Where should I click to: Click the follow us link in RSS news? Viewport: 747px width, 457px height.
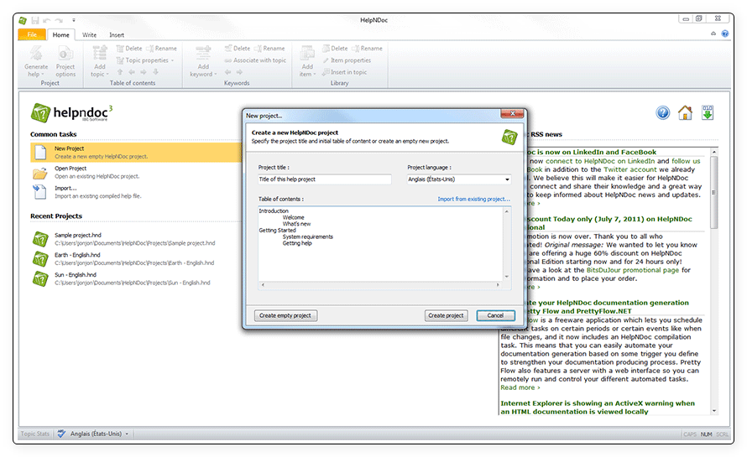[x=686, y=161]
